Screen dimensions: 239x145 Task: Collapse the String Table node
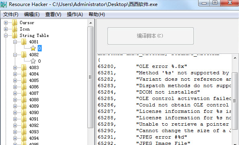(6, 36)
